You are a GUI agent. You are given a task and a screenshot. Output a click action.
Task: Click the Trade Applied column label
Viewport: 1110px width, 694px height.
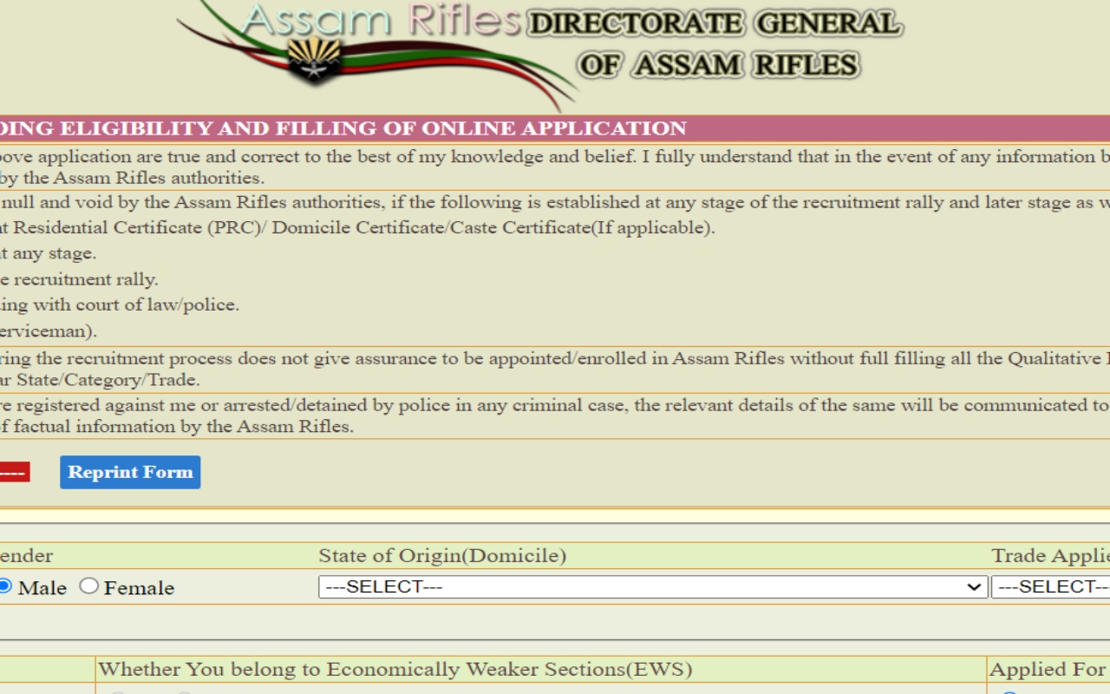click(x=1050, y=556)
